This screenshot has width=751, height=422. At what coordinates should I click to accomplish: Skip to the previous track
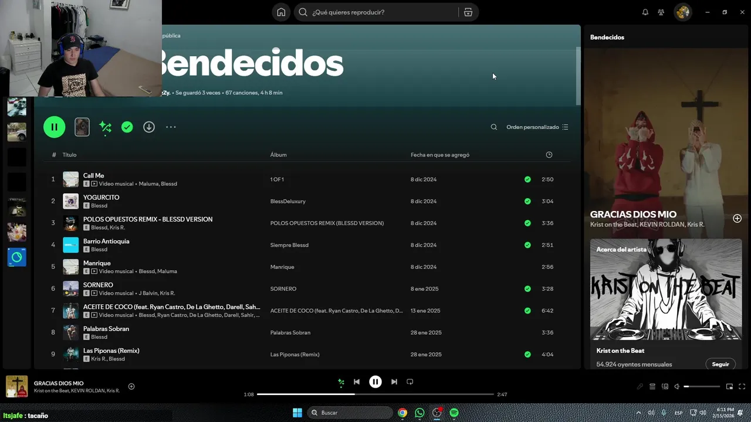pos(356,382)
